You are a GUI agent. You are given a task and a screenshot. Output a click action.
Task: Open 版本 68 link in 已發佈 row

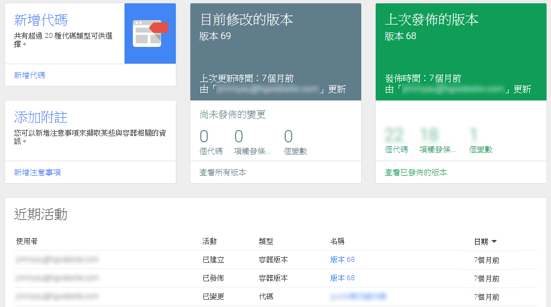click(x=343, y=278)
